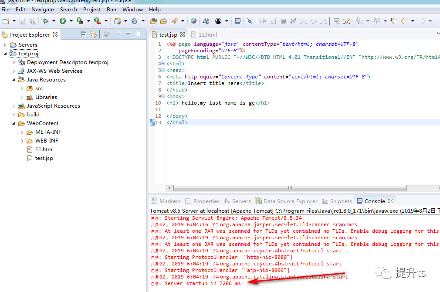
Task: Click the Save All toolbar icon
Action: tap(33, 21)
